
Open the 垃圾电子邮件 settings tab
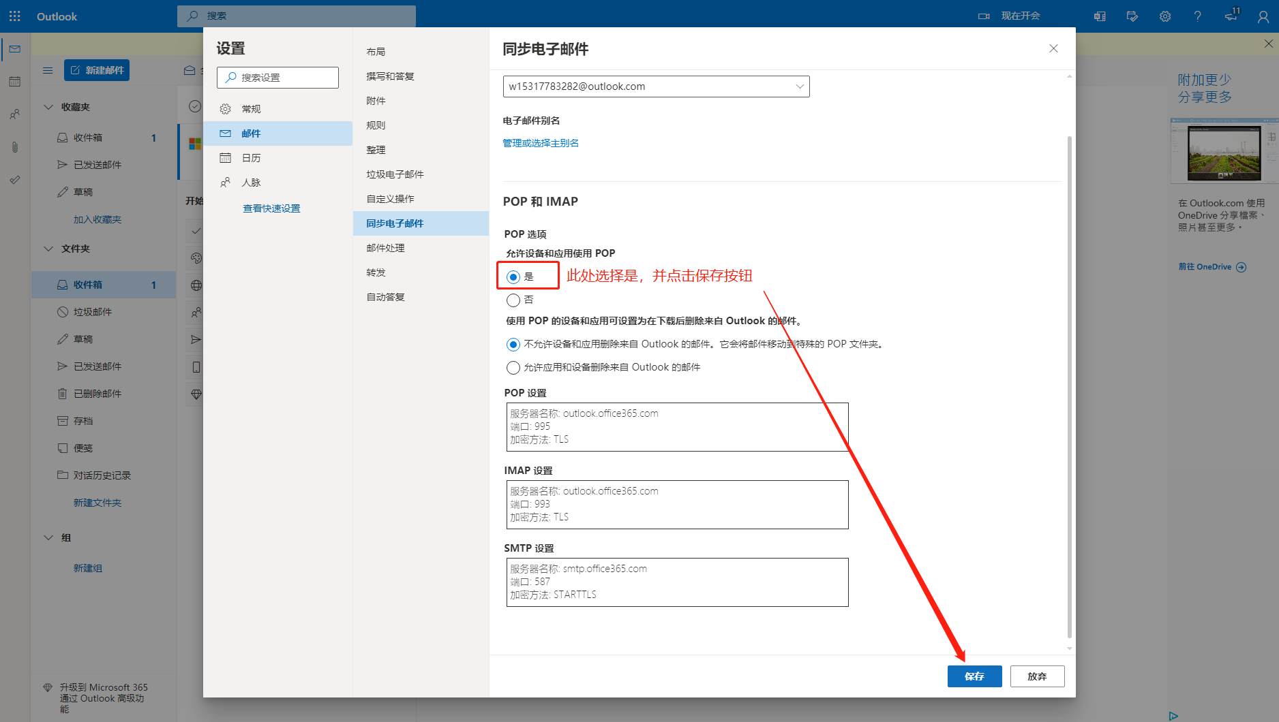point(395,174)
